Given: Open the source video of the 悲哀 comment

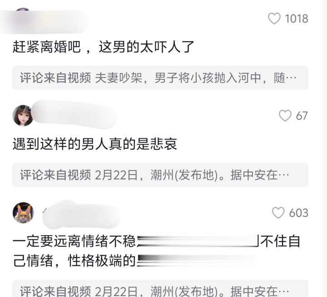Looking at the screenshot, I should click(160, 175).
